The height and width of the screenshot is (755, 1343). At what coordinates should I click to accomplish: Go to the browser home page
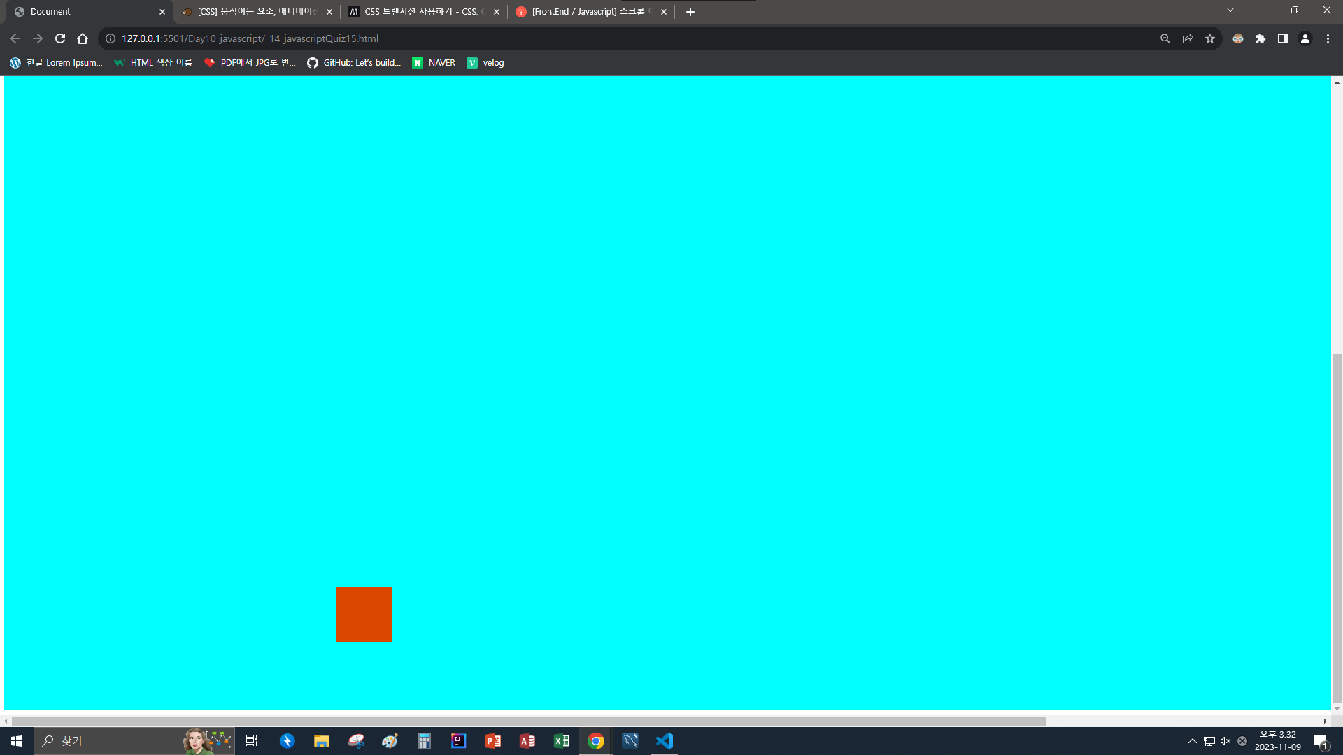83,38
